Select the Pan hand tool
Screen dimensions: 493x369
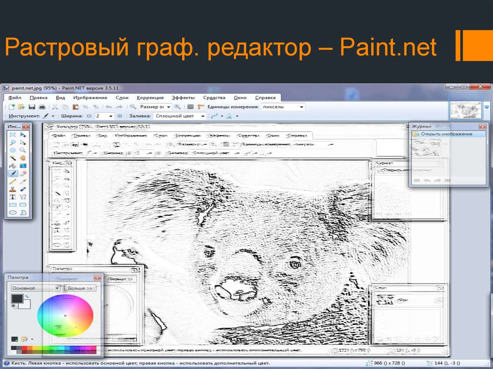coord(23,158)
